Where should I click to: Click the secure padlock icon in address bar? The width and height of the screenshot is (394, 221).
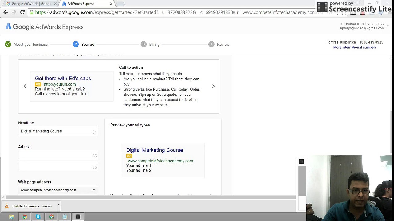[32, 12]
